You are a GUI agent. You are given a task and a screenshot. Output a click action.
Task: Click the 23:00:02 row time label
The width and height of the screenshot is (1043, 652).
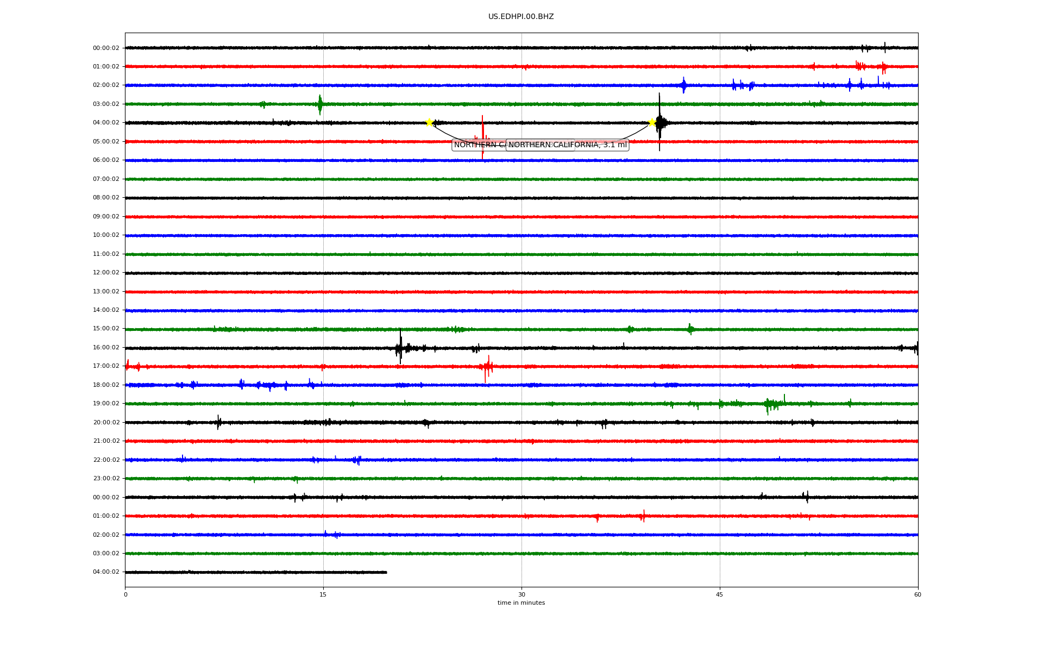(x=106, y=479)
